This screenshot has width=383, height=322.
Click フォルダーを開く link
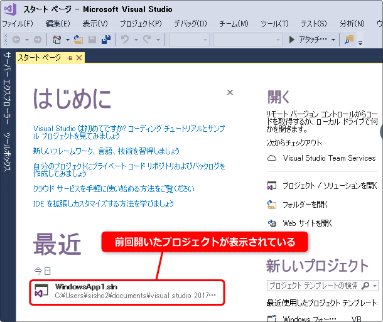(305, 205)
